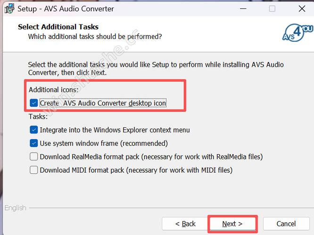This screenshot has height=235, width=314.
Task: Uncheck Create AVS Audio Converter desktop icon
Action: tap(34, 103)
